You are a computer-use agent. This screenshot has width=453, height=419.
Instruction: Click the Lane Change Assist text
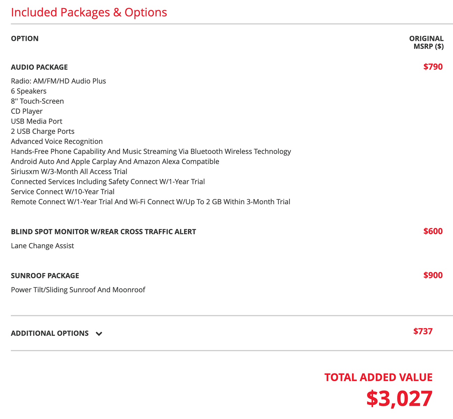click(x=42, y=246)
